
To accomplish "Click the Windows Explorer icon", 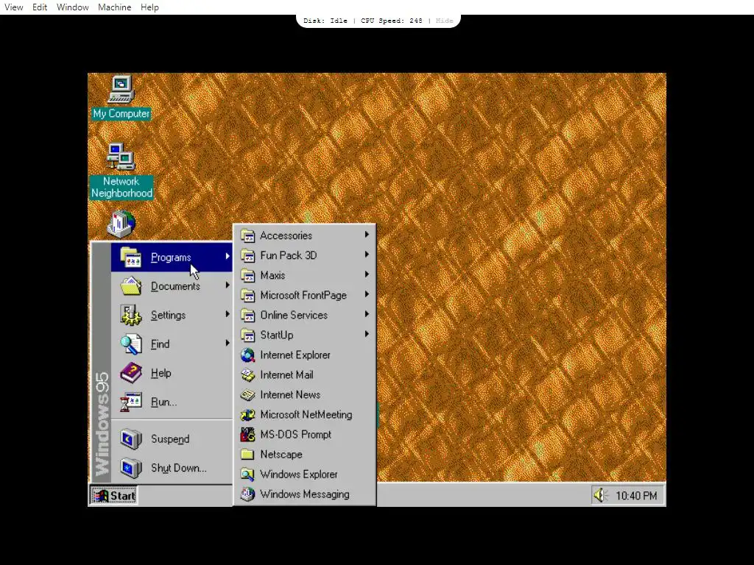I will [x=247, y=475].
